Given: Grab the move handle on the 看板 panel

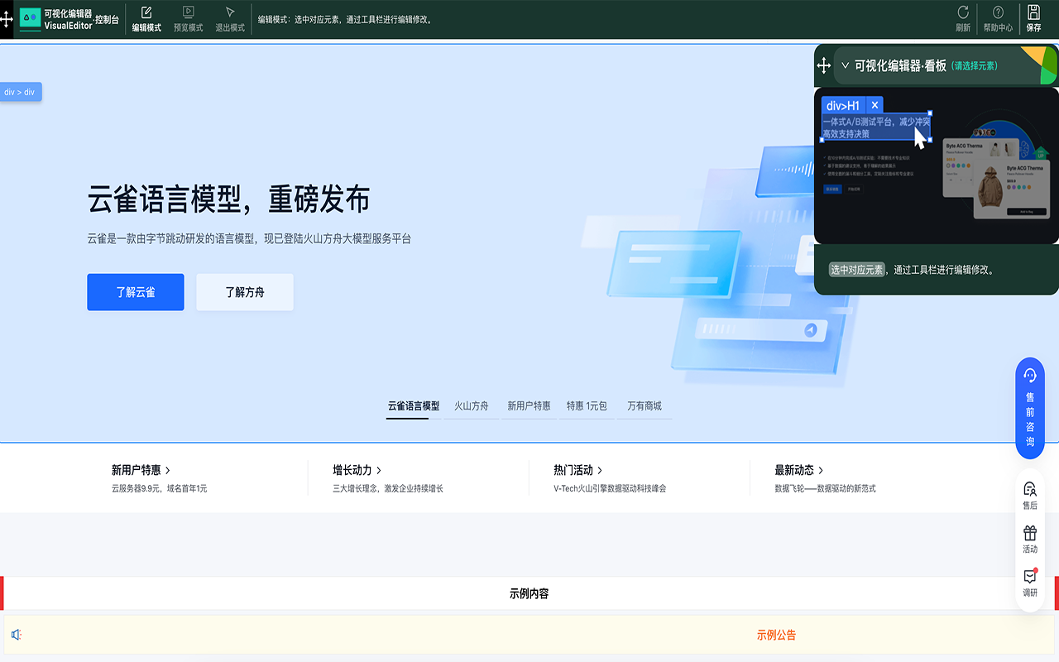Looking at the screenshot, I should tap(825, 64).
